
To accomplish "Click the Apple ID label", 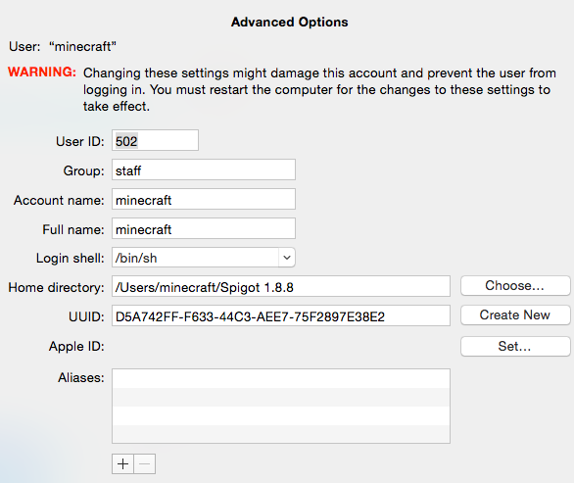I will pyautogui.click(x=76, y=346).
